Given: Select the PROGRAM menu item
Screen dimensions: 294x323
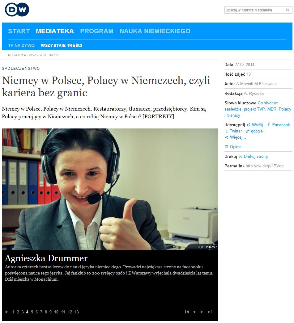Looking at the screenshot, I should pyautogui.click(x=97, y=31).
